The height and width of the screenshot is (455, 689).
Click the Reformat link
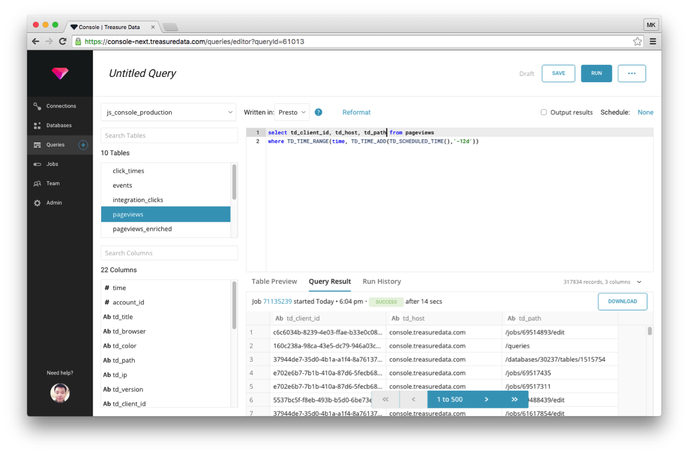pyautogui.click(x=357, y=112)
